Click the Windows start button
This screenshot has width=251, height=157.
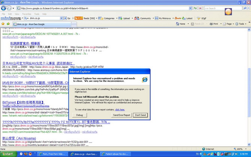click(x=8, y=154)
